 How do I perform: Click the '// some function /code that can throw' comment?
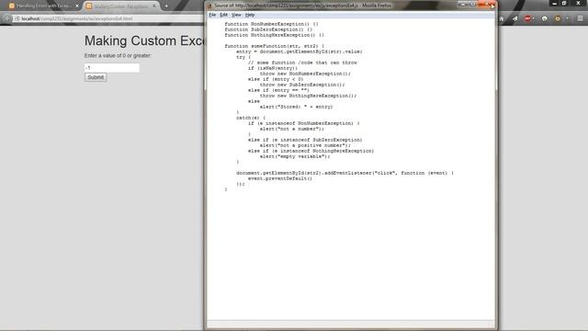click(x=302, y=63)
